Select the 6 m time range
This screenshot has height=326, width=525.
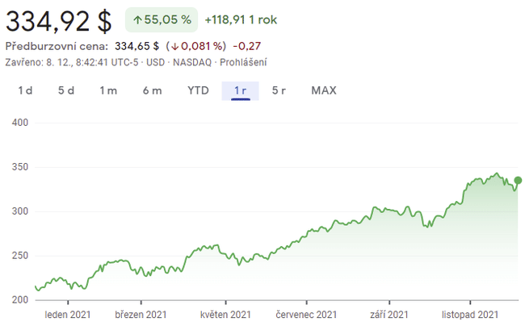pyautogui.click(x=152, y=90)
